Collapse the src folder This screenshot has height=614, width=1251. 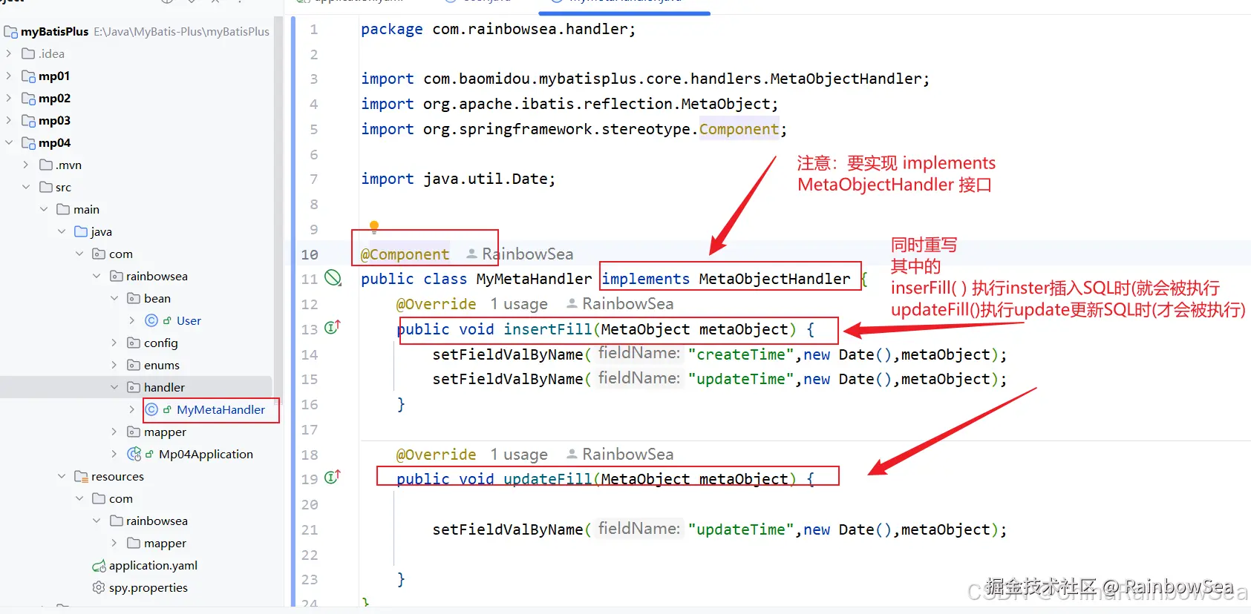tap(26, 187)
